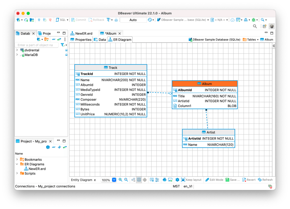The image size is (290, 209).
Task: Toggle Edit Mode for the diagram
Action: pos(214,180)
